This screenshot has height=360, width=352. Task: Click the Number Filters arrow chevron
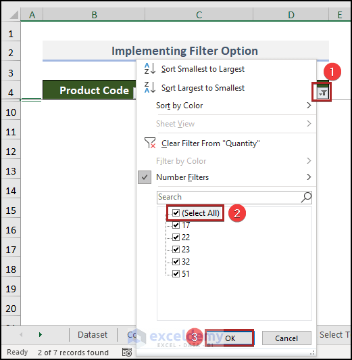pos(309,177)
